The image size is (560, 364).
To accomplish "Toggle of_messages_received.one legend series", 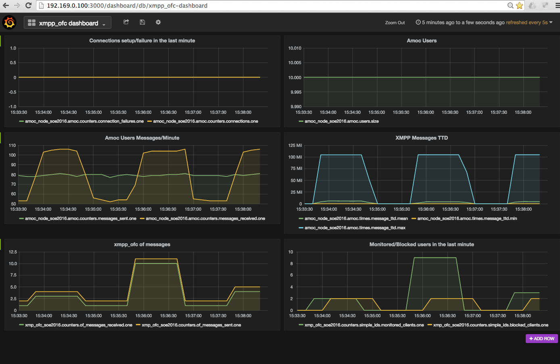I will 79,325.
